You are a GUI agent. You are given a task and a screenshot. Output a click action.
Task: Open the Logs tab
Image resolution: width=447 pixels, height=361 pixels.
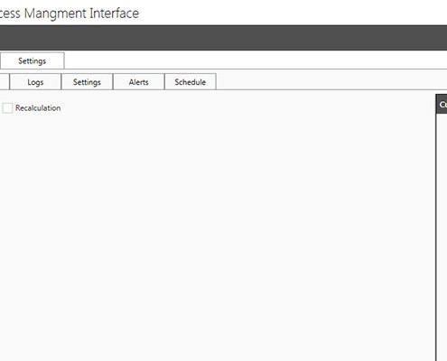(x=35, y=82)
